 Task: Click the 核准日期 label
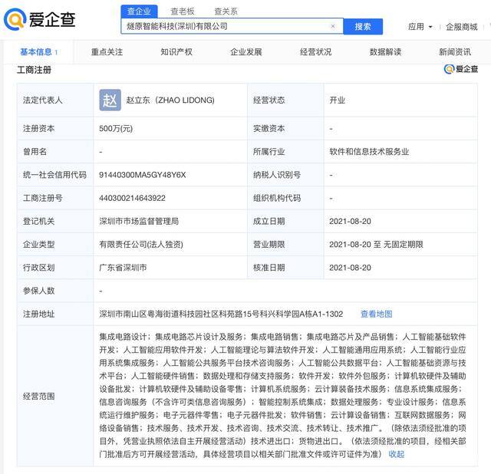269,268
